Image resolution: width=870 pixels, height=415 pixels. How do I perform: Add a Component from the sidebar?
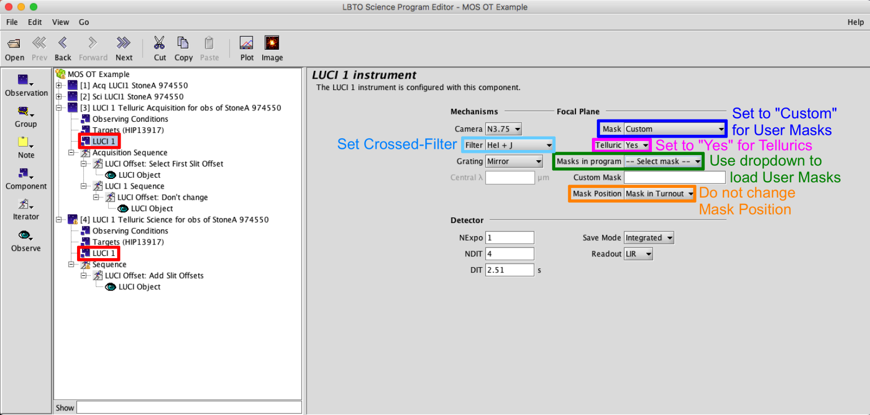(25, 178)
